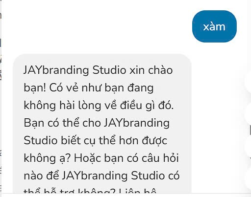Click the partially visible 'Liên hệ' text
251x197 pixels.
[138, 191]
